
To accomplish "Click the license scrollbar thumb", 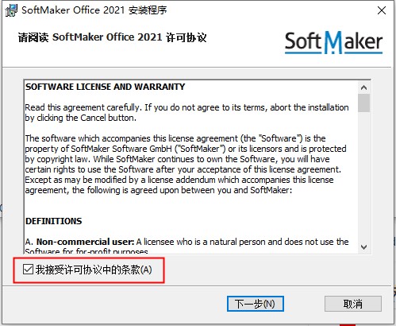I will coord(363,103).
